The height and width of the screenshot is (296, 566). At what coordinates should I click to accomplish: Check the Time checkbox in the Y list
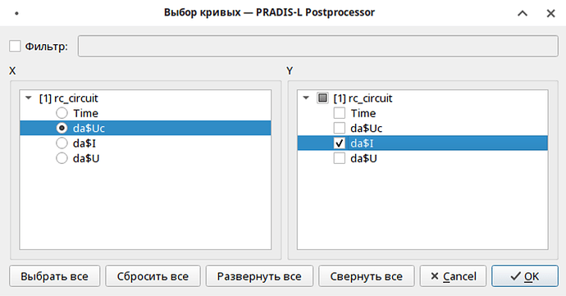(x=340, y=113)
